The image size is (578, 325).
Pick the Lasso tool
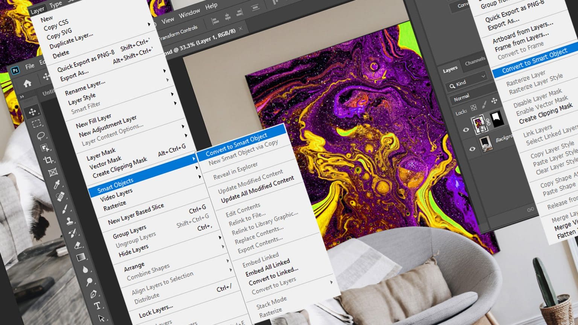coord(41,136)
